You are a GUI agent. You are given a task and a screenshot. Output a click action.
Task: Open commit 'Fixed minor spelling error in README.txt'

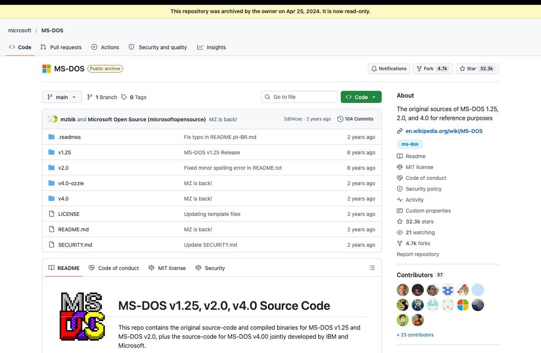[233, 168]
